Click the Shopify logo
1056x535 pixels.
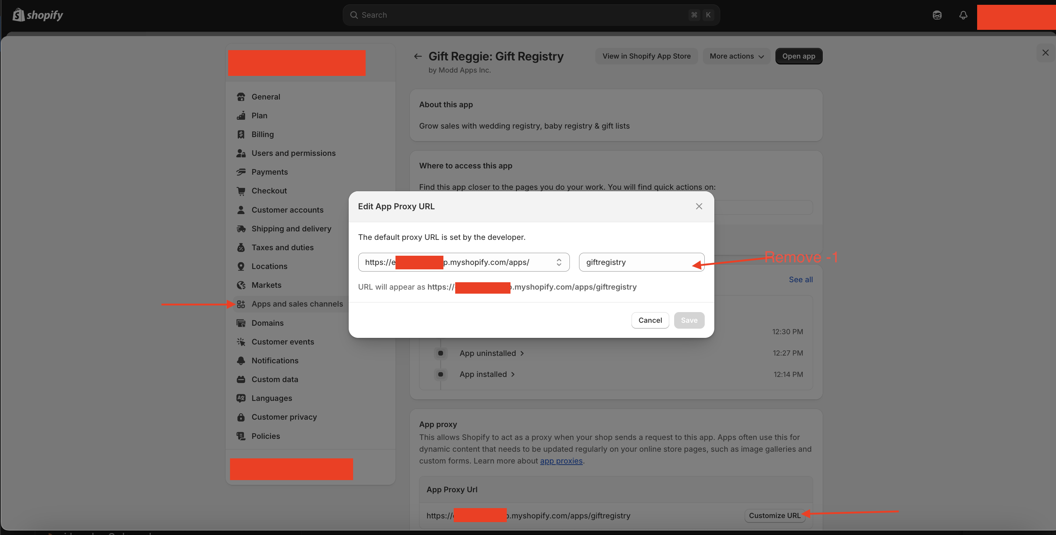pyautogui.click(x=38, y=15)
